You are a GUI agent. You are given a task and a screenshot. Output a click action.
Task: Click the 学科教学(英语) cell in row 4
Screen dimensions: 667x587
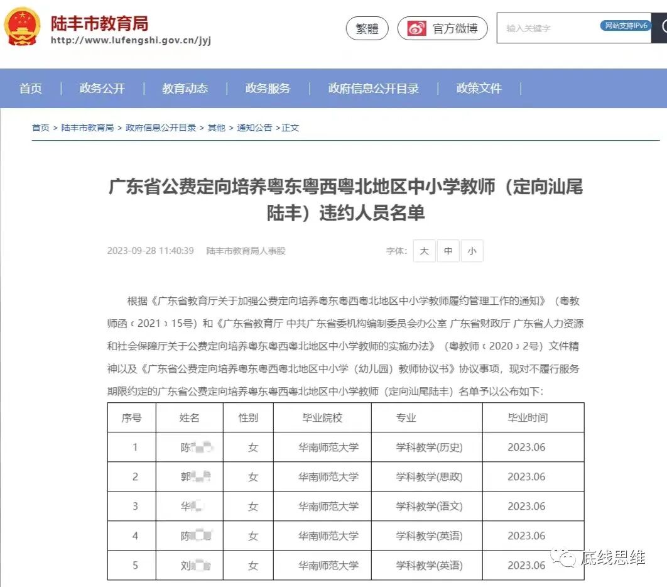(426, 536)
